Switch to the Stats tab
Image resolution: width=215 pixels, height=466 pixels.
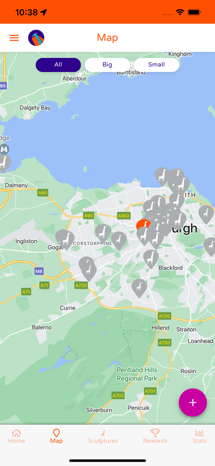pyautogui.click(x=199, y=436)
